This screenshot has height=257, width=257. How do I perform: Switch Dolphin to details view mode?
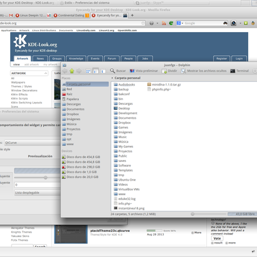[x=103, y=71]
